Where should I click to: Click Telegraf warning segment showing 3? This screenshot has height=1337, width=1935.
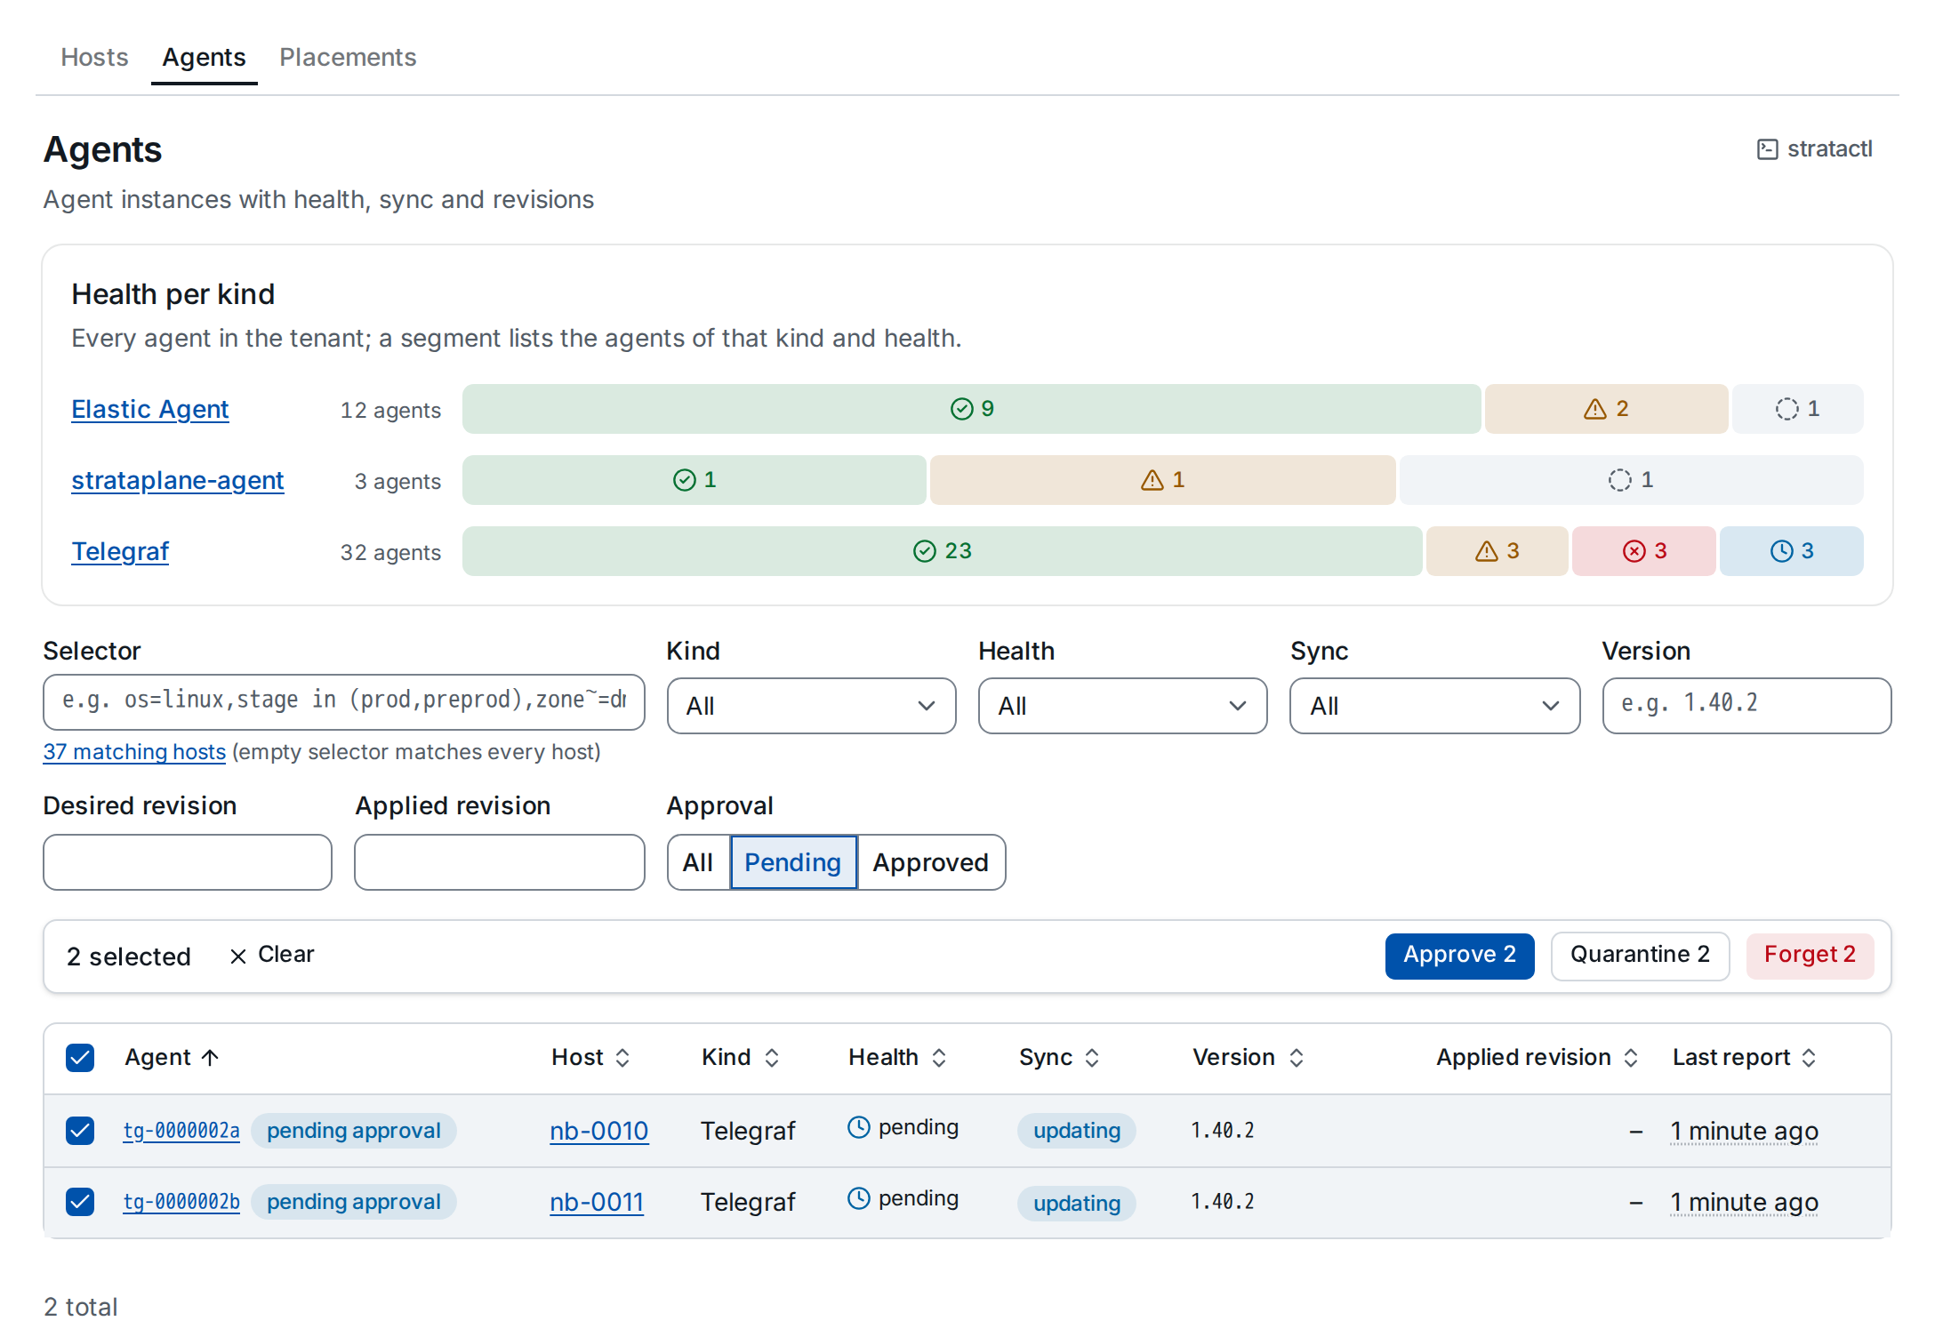(x=1497, y=551)
